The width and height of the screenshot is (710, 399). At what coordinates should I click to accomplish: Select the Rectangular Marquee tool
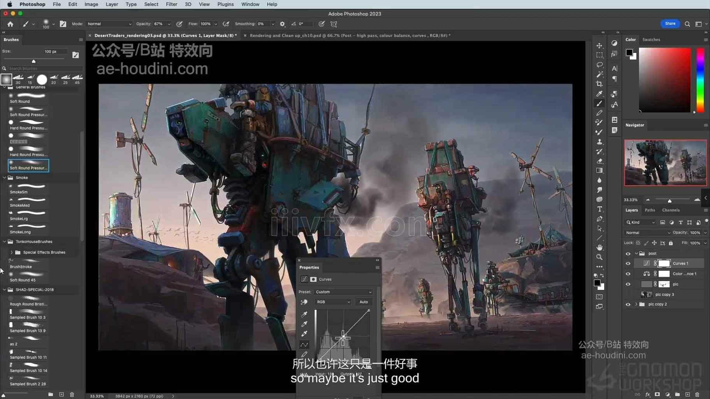[599, 55]
